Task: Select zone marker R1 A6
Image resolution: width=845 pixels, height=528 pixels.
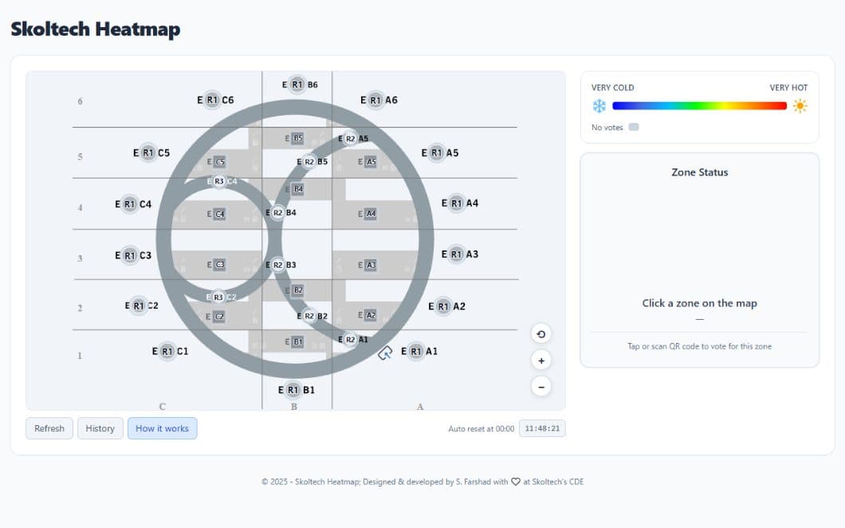Action: 375,100
